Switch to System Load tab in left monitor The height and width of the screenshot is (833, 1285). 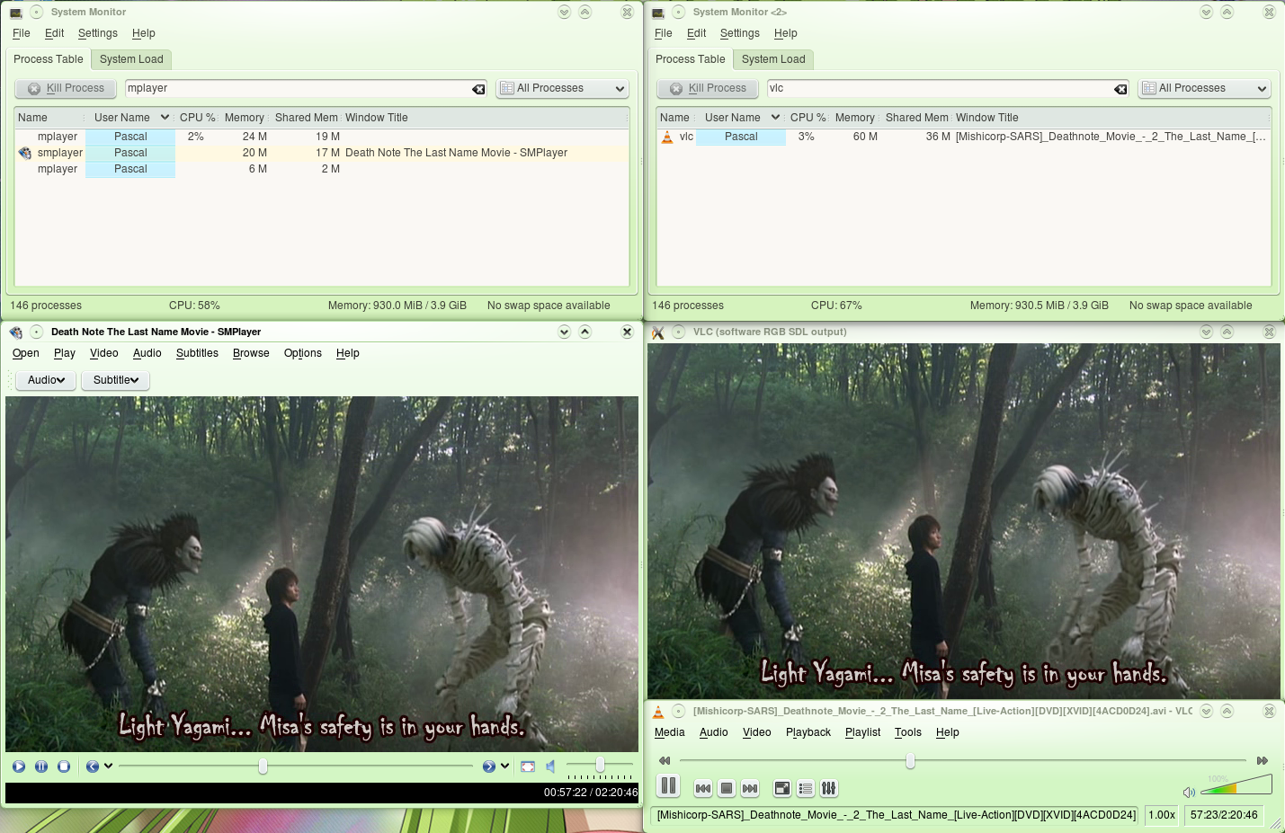coord(131,59)
